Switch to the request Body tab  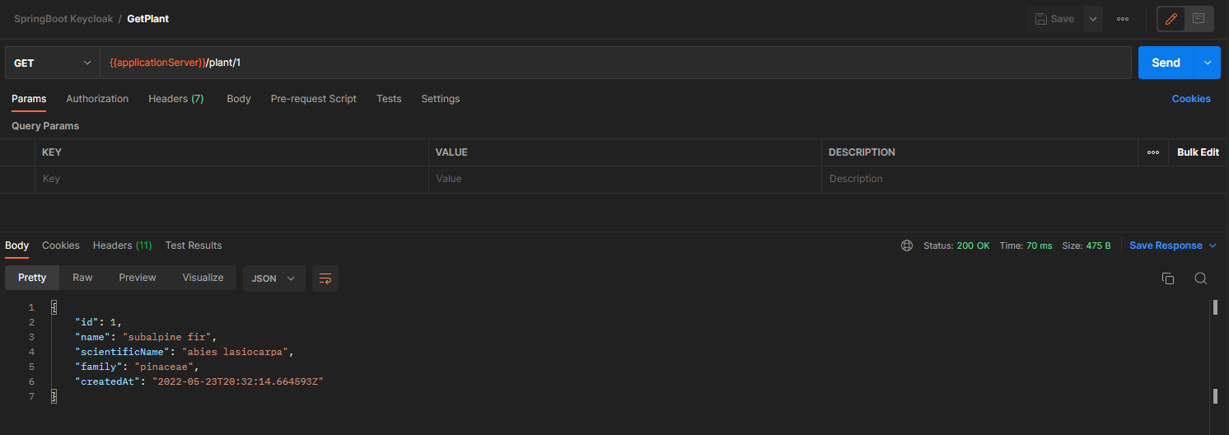(239, 99)
